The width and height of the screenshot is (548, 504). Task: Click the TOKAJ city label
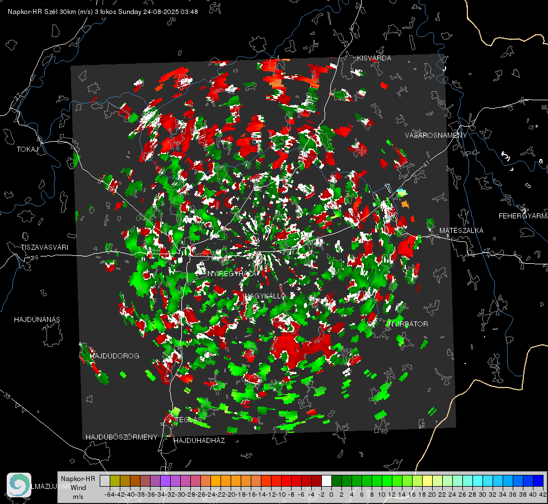27,150
